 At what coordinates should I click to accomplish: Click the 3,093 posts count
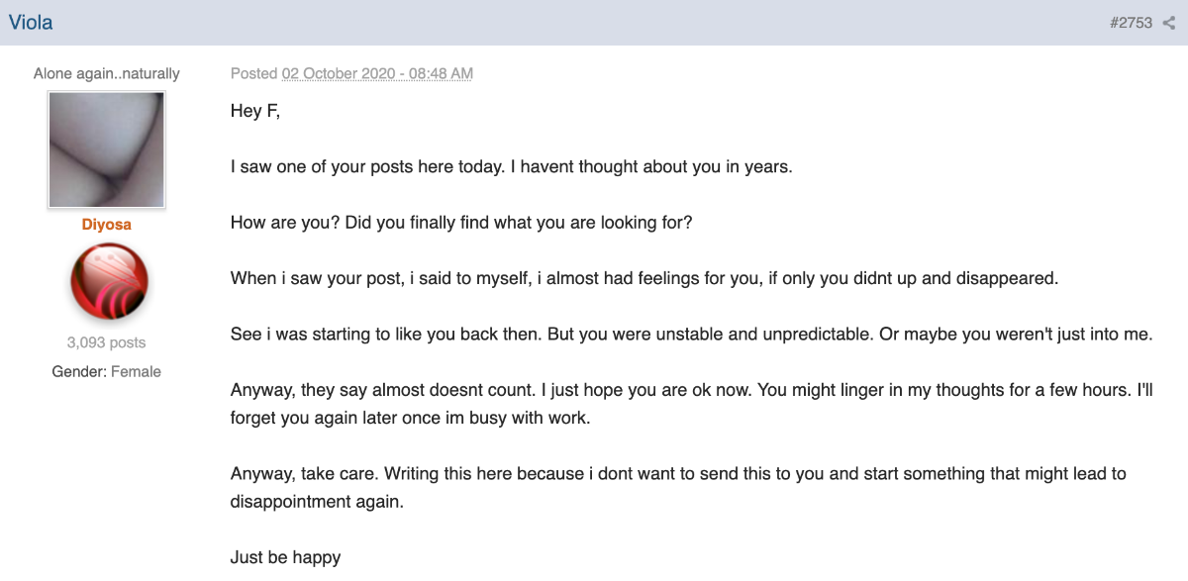coord(106,342)
